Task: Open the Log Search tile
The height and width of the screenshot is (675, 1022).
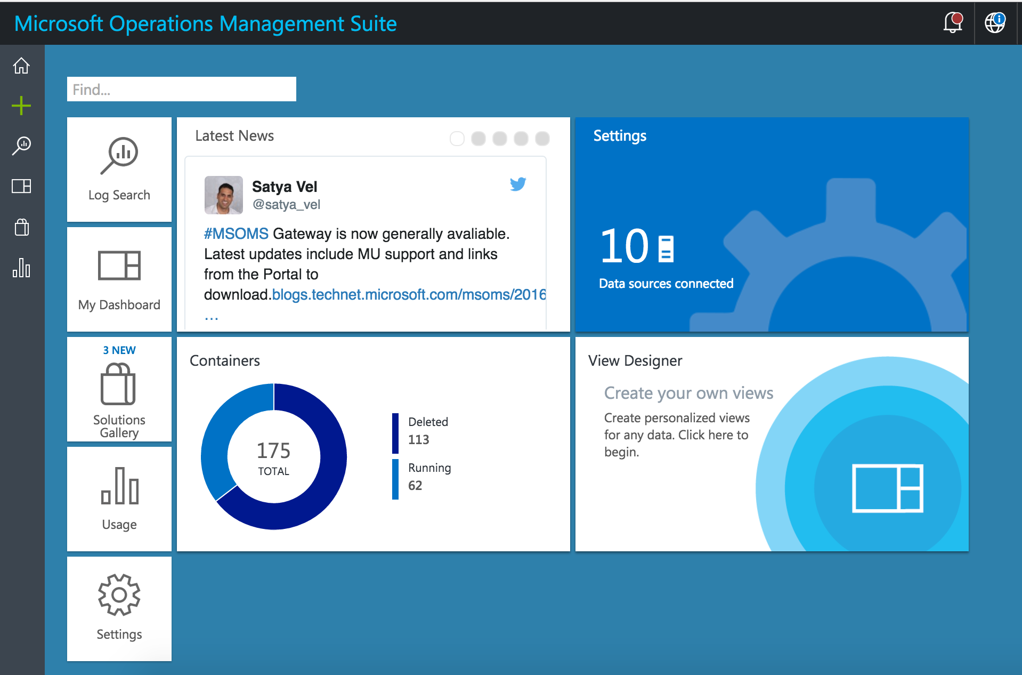Action: click(x=119, y=170)
